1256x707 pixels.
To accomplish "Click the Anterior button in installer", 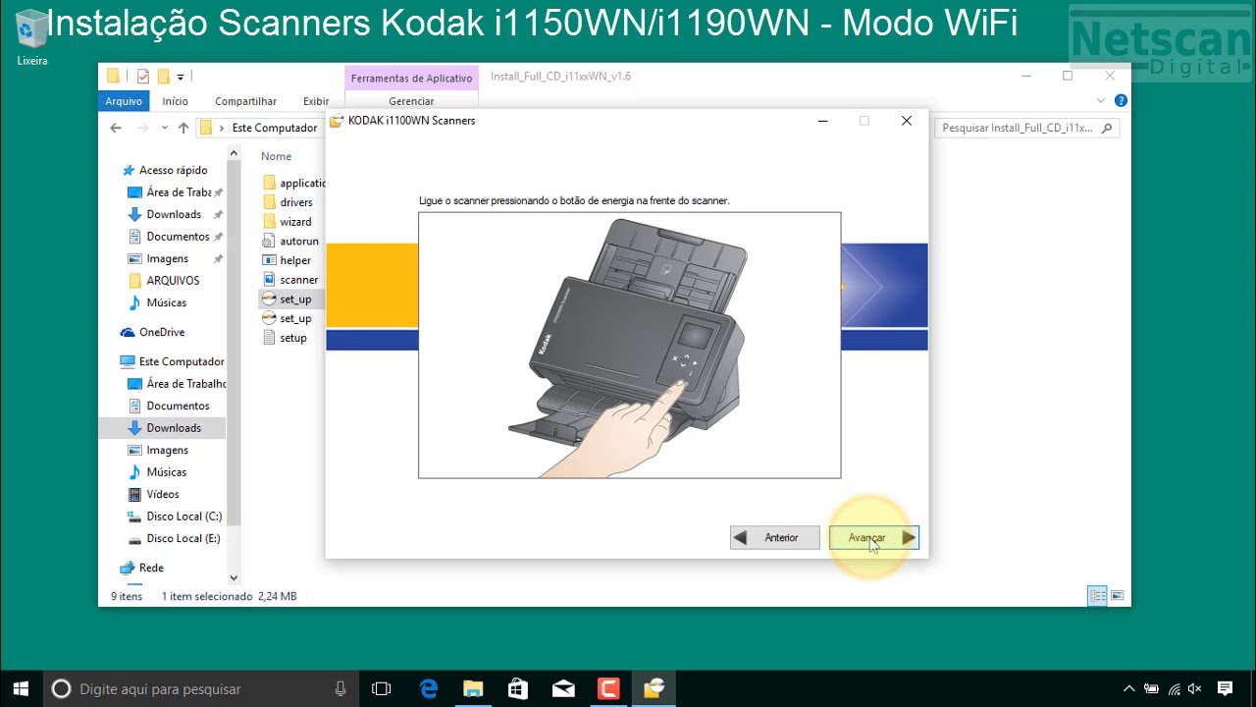I will pyautogui.click(x=774, y=537).
